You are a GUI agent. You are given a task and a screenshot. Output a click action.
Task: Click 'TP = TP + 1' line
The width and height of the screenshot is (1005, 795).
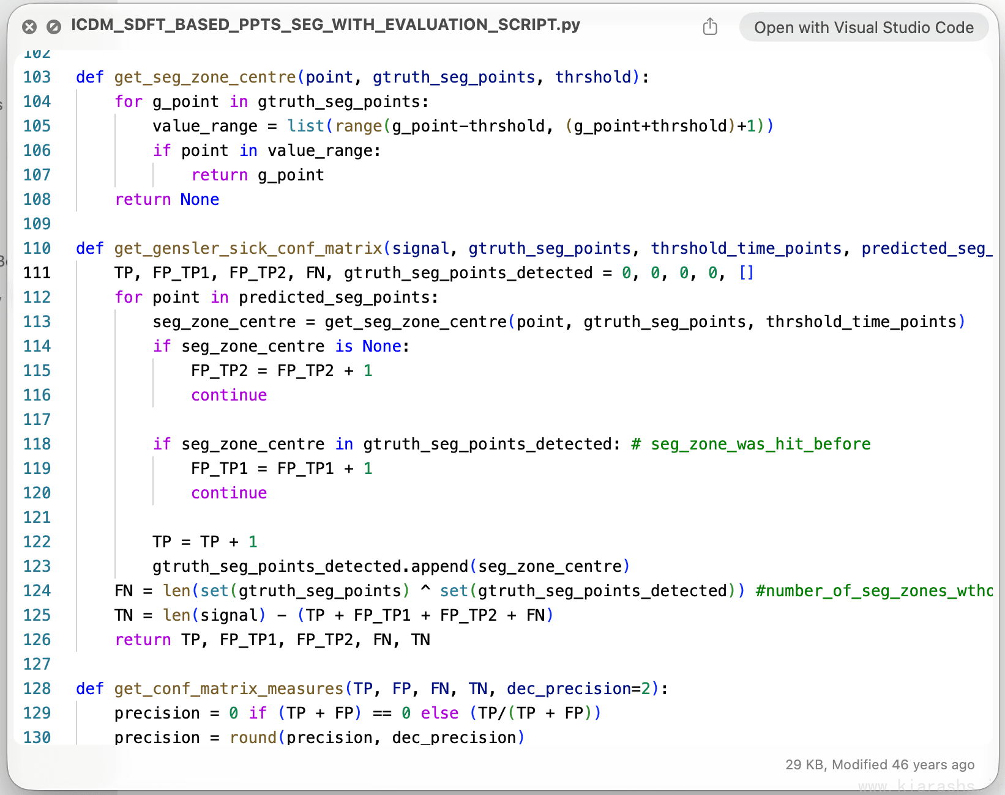(205, 542)
